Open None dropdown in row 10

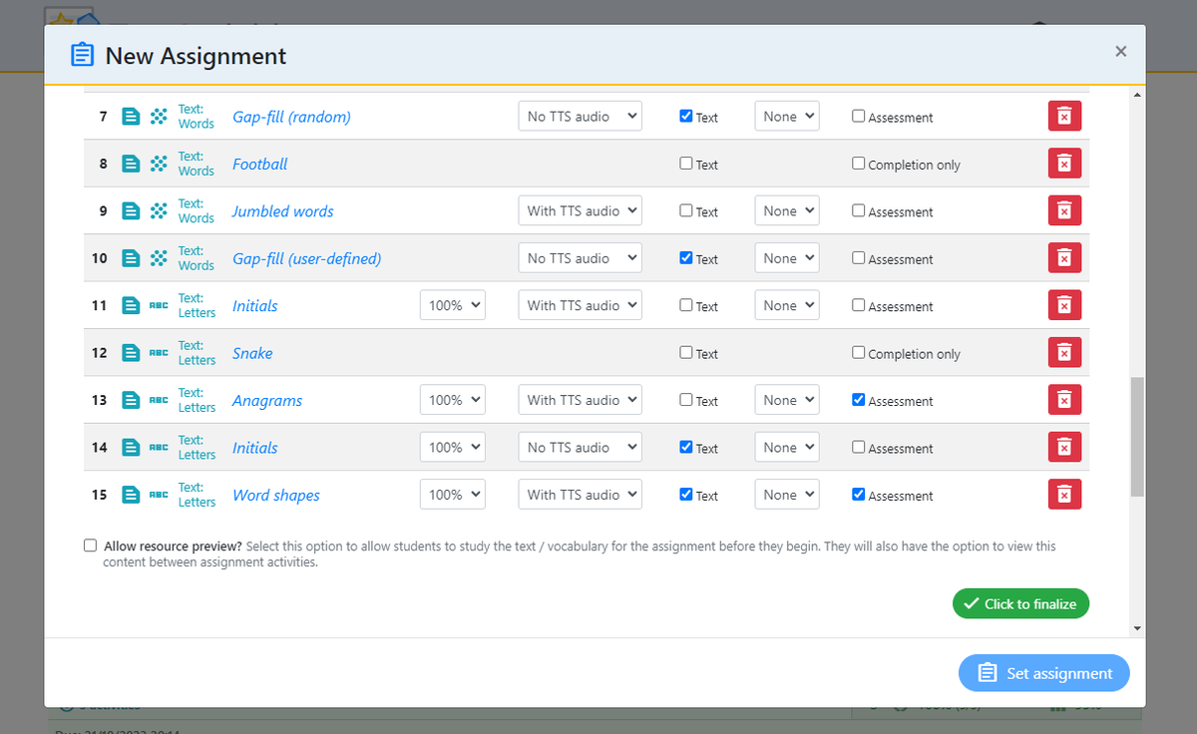787,258
